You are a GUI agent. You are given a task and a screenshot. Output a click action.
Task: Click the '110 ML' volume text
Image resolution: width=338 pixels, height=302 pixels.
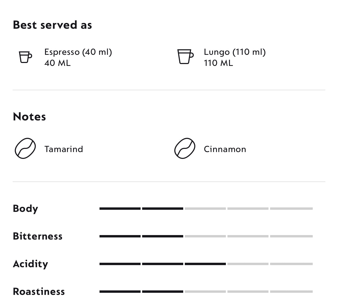coord(218,63)
